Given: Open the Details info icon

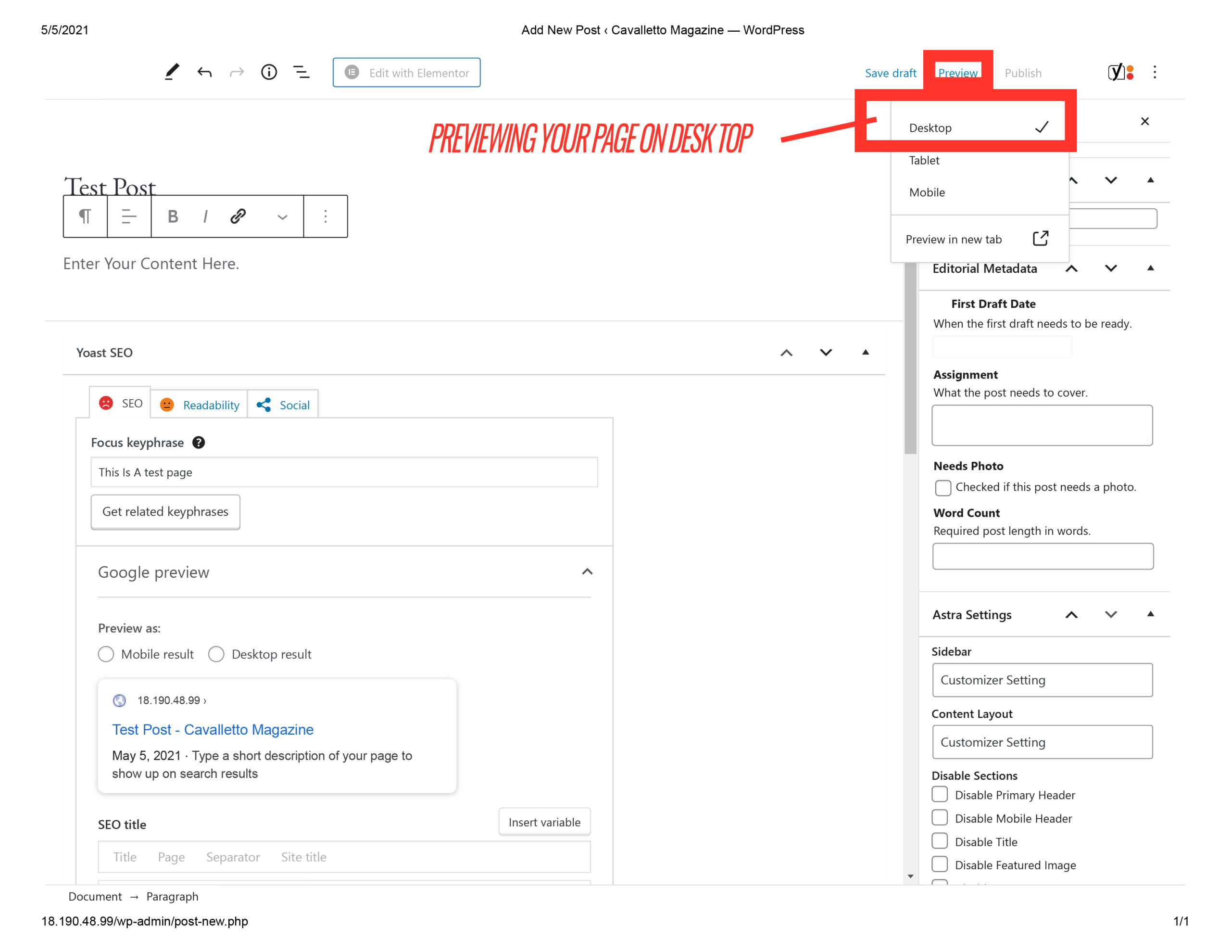Looking at the screenshot, I should coord(269,72).
